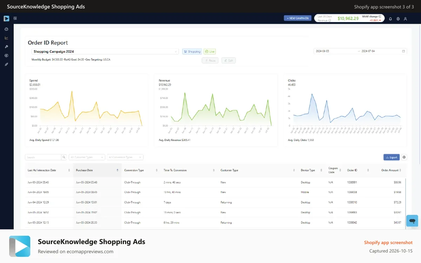Open the user account icon
The height and width of the screenshot is (263, 421).
pos(406,19)
